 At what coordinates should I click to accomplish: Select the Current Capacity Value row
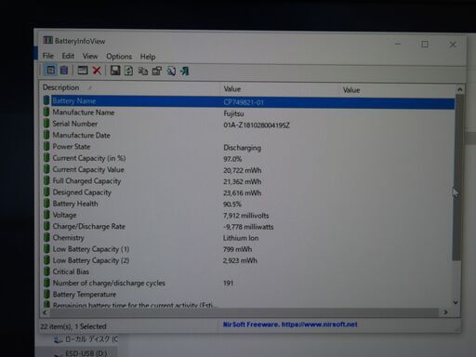[x=249, y=170]
